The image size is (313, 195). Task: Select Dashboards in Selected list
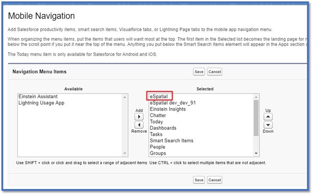(x=163, y=128)
